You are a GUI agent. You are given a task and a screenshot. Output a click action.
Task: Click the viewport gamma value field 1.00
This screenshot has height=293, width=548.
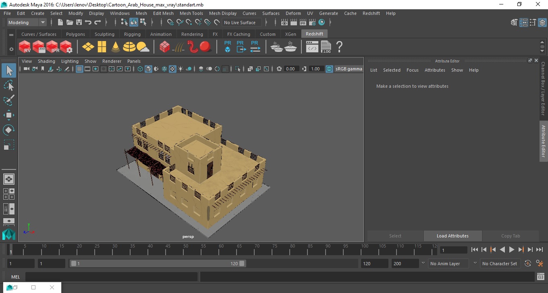pyautogui.click(x=316, y=69)
